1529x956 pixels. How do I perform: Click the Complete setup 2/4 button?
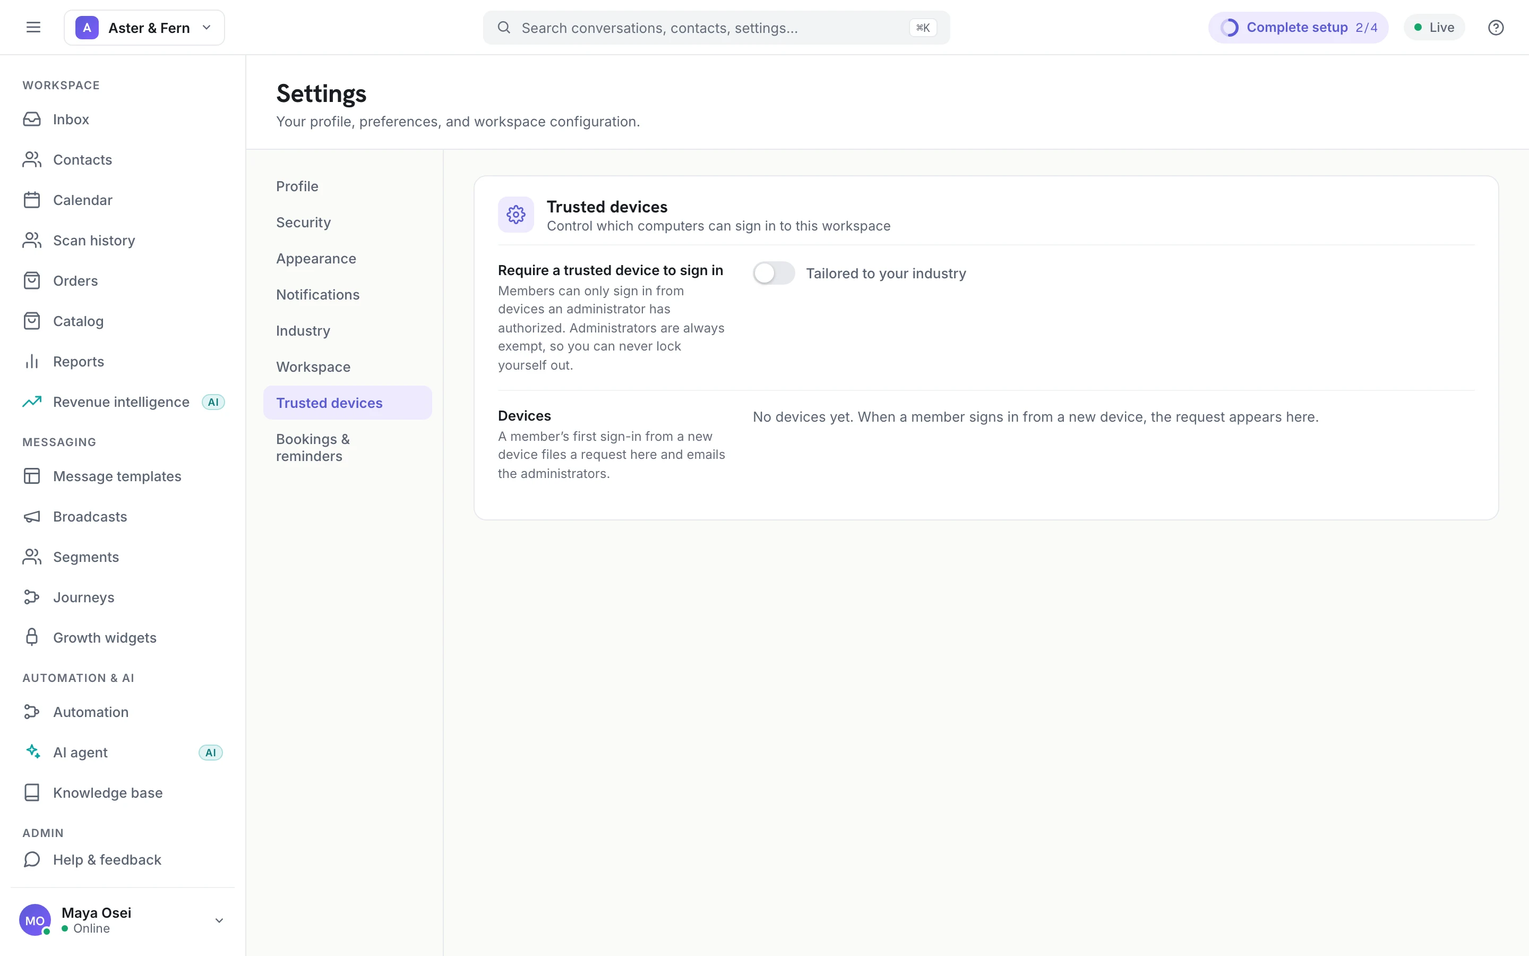1299,28
